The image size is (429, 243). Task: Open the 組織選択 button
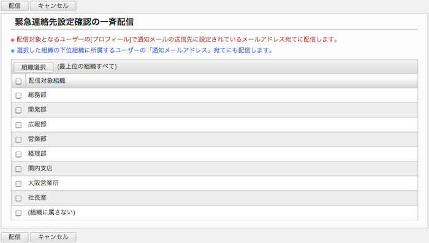point(33,67)
